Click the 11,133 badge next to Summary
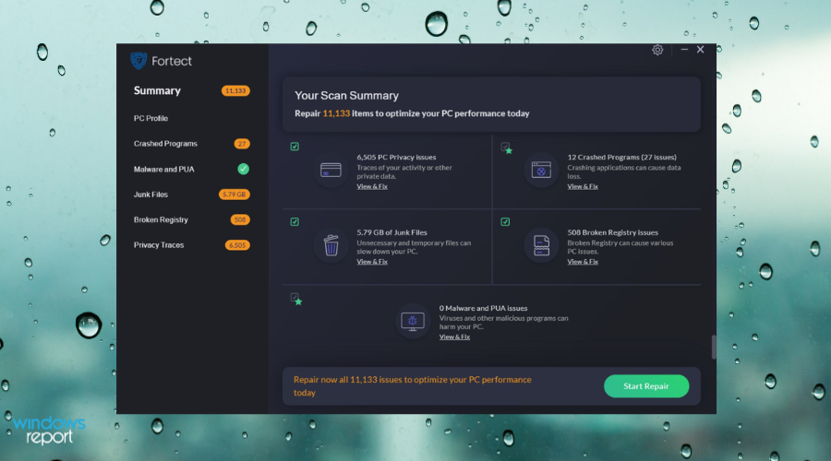The width and height of the screenshot is (831, 461). tap(235, 90)
